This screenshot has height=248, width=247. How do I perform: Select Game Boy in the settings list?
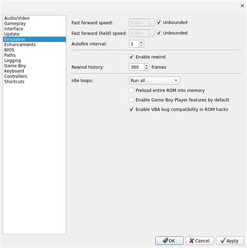pos(15,66)
